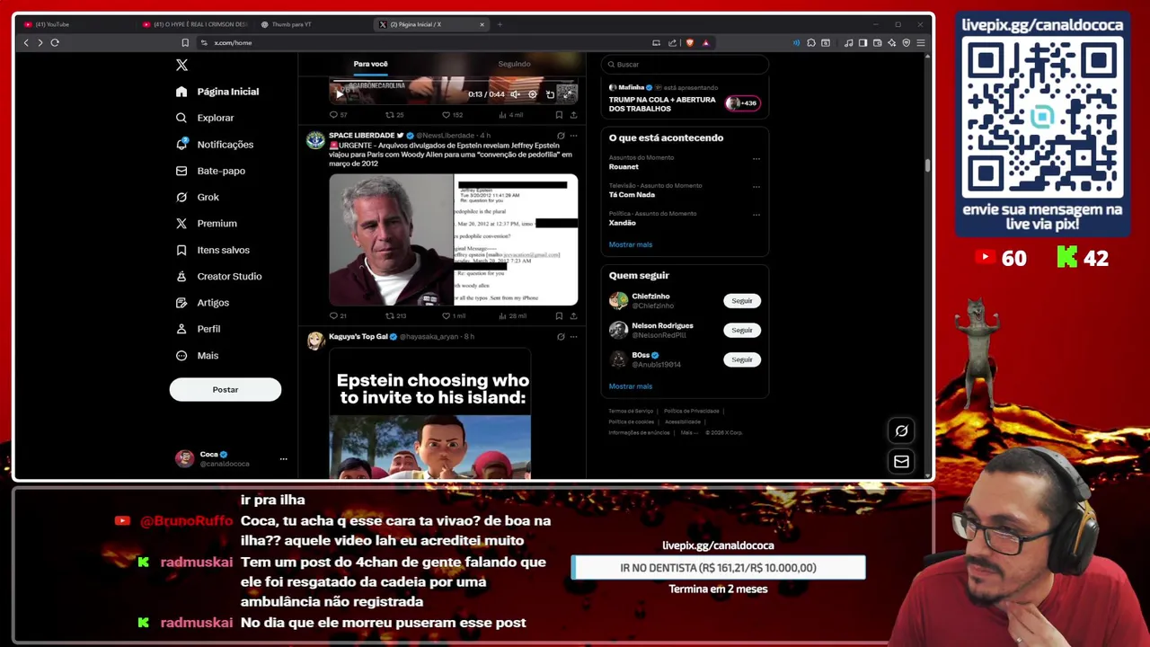Open the Epstein document image thumbnail
This screenshot has width=1150, height=647.
[x=516, y=240]
